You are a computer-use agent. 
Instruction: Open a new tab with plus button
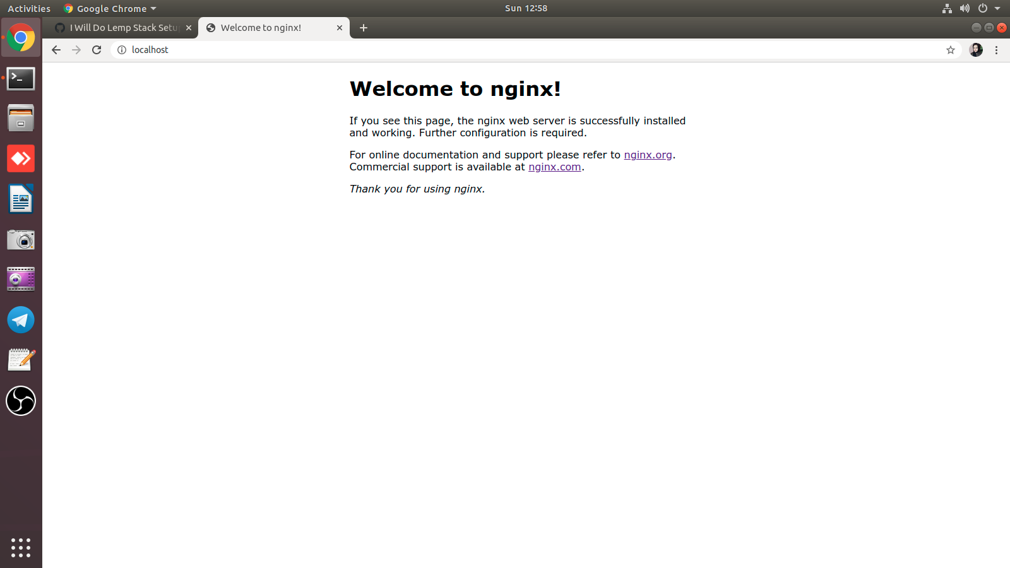(364, 28)
